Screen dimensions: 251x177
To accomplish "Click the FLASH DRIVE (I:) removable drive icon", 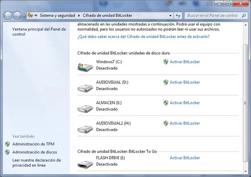I will [x=85, y=164].
